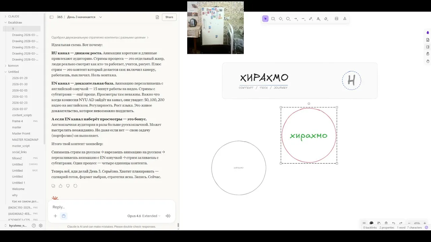Click the Reply input field
Screen dimensions: 431x242
pyautogui.click(x=111, y=207)
